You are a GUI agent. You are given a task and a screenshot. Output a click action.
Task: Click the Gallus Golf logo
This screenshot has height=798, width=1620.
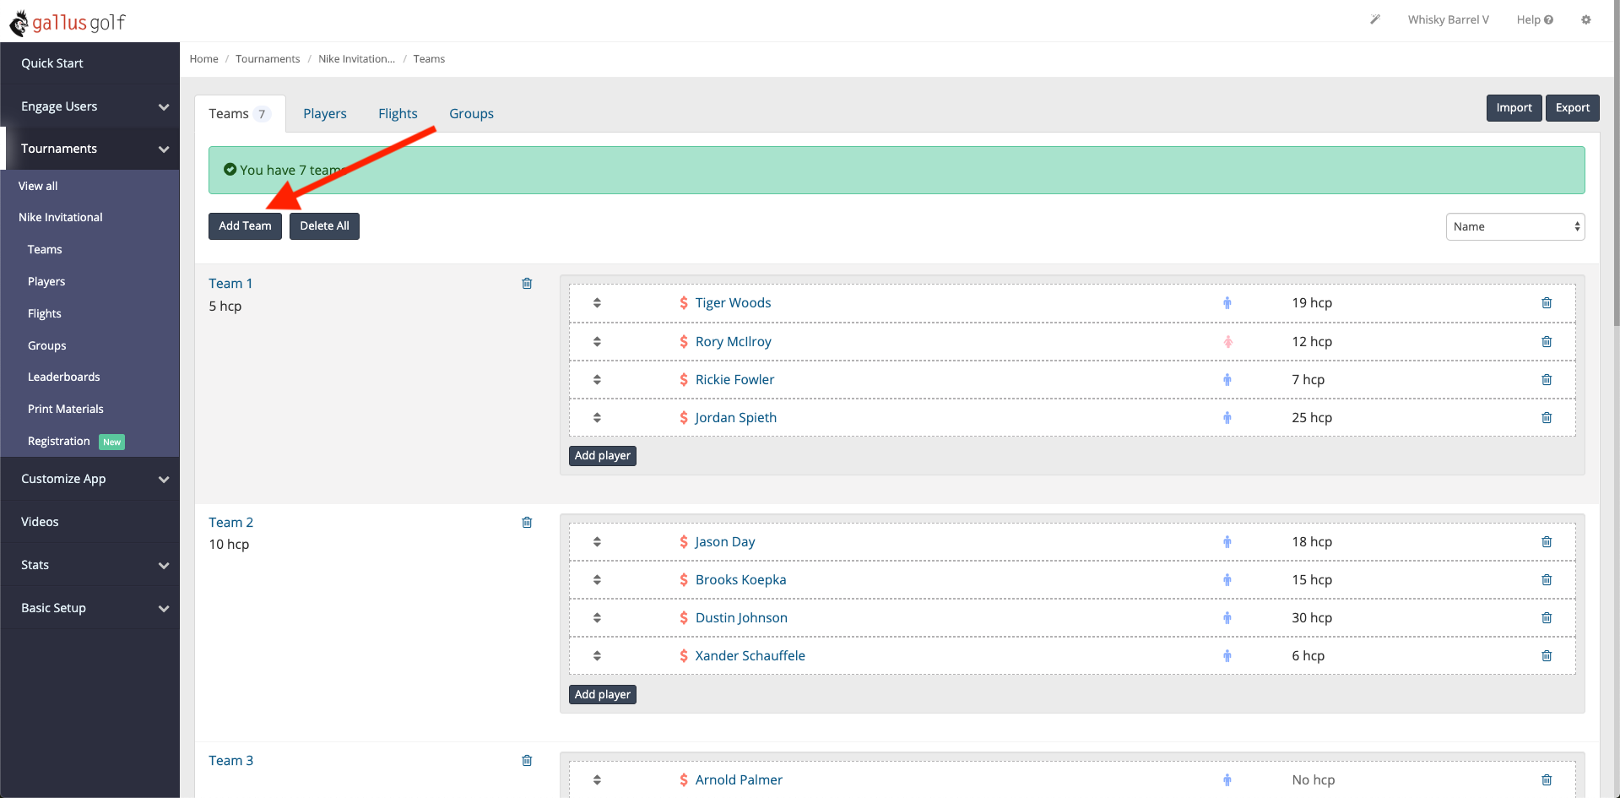pyautogui.click(x=68, y=22)
